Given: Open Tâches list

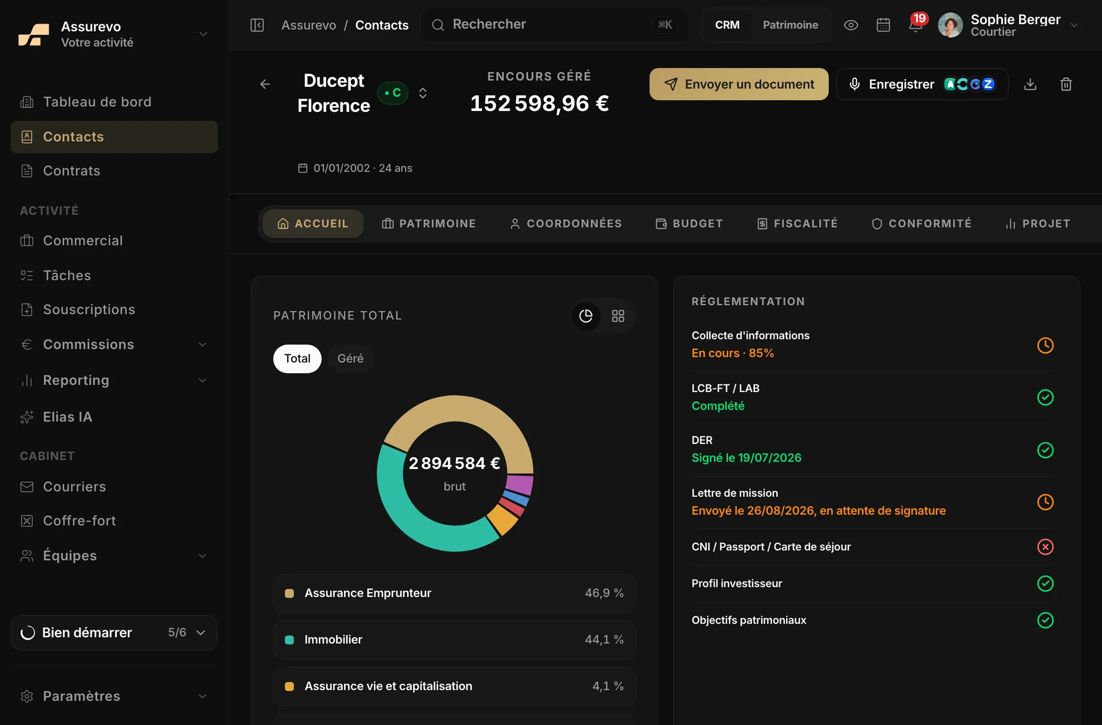Looking at the screenshot, I should (114, 275).
